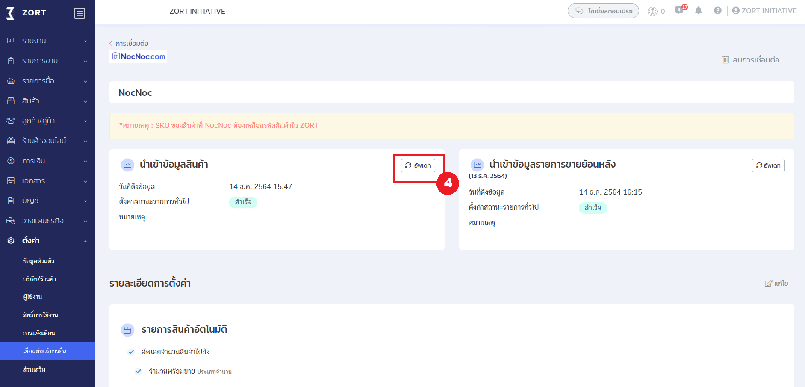
Task: Click the วางแผนธุรกิจ planning icon
Action: click(11, 221)
